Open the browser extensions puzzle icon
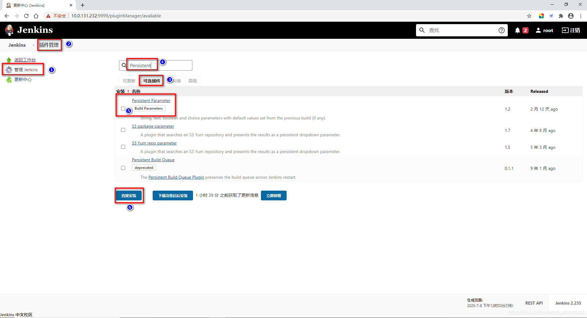The height and width of the screenshot is (318, 587). pyautogui.click(x=561, y=16)
